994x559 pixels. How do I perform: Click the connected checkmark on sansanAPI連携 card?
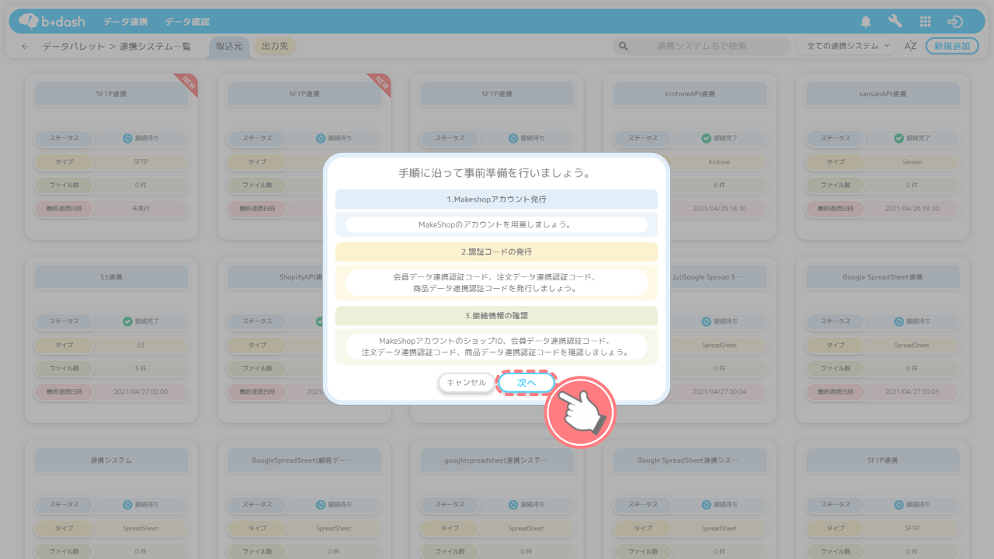898,138
